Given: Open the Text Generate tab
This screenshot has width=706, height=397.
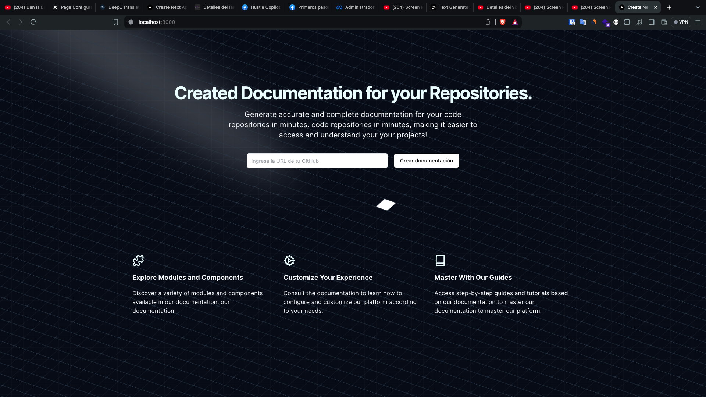Looking at the screenshot, I should (449, 7).
